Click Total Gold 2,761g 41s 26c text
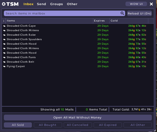Image resolution: width=157 pixels, height=132 pixels. click(132, 110)
